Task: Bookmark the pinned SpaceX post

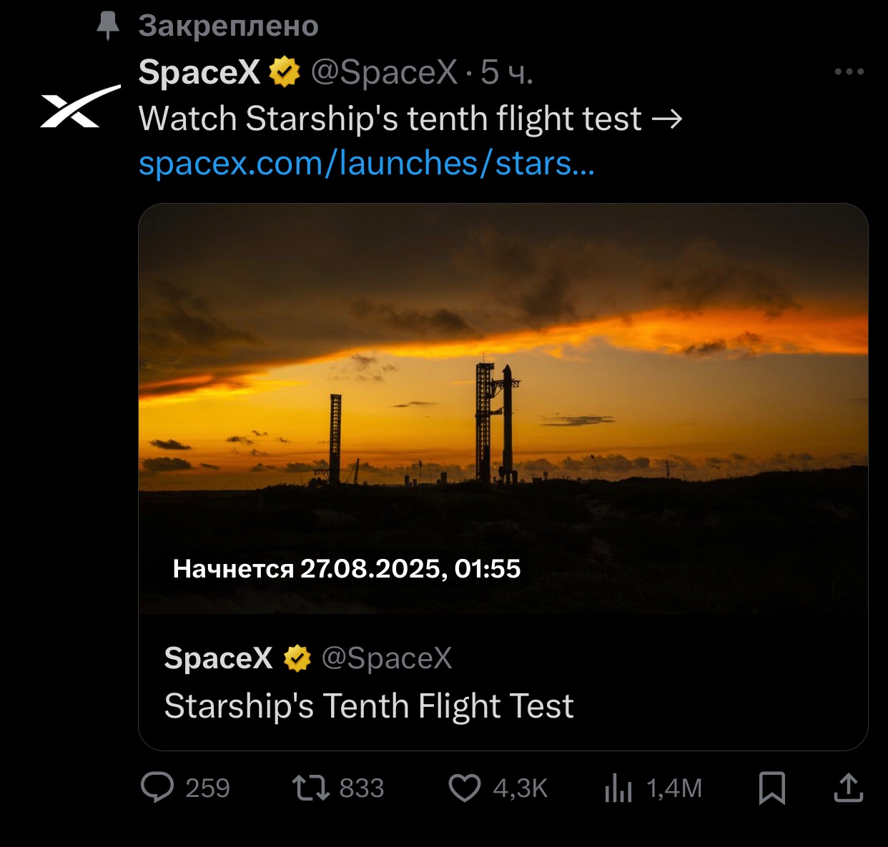Action: (x=772, y=788)
